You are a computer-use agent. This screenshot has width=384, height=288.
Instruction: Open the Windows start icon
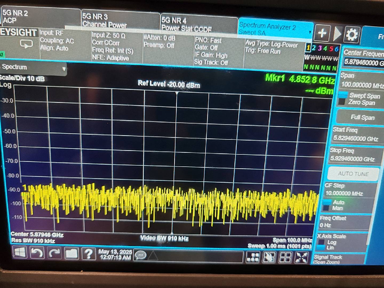pos(20,252)
